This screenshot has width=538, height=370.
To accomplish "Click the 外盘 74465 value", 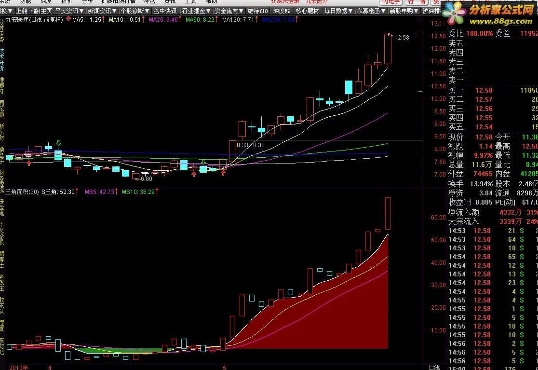I will click(x=483, y=174).
